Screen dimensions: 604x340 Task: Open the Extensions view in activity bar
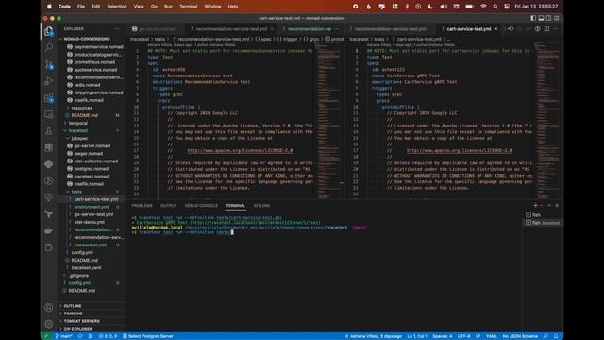[x=49, y=98]
